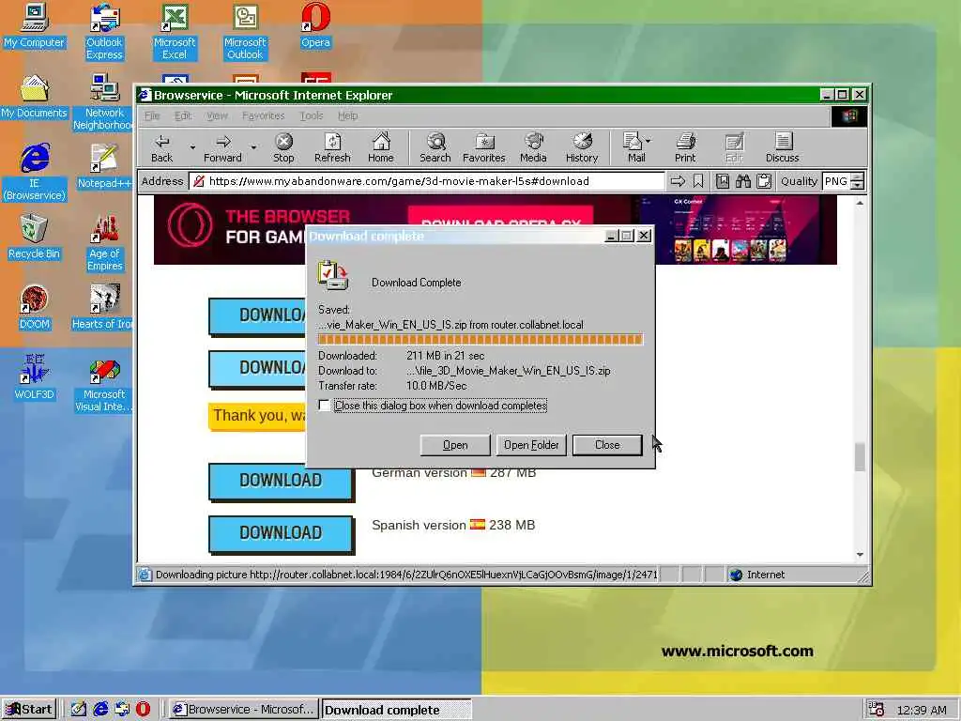Open the Favorites menu in menu bar
The height and width of the screenshot is (721, 961).
pyautogui.click(x=264, y=115)
